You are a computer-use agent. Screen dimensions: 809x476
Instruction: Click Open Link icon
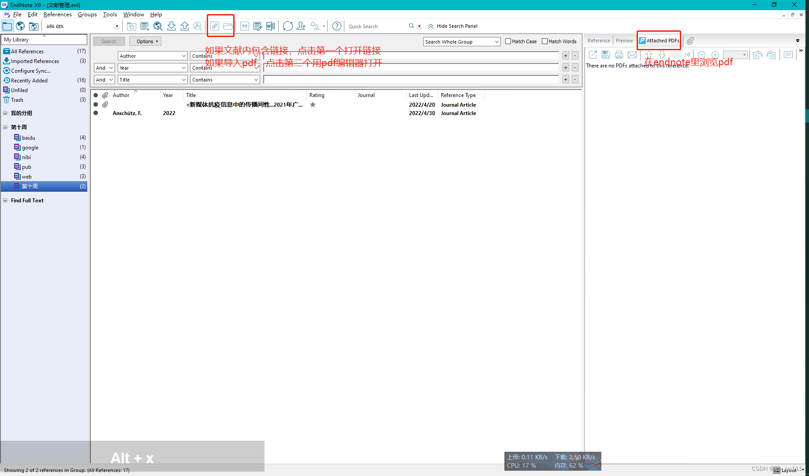pos(215,26)
